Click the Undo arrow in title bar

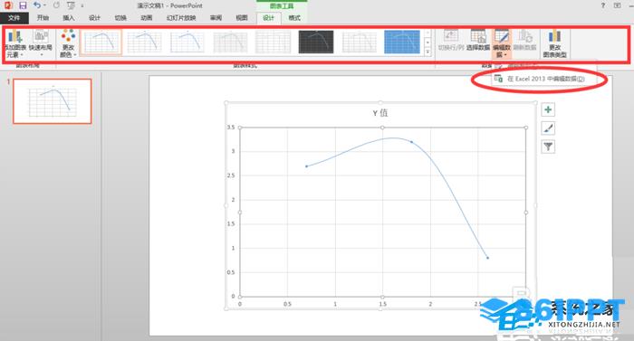tap(37, 5)
